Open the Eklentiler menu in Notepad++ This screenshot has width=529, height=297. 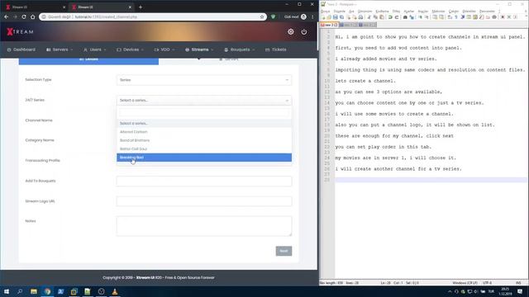tap(469, 11)
